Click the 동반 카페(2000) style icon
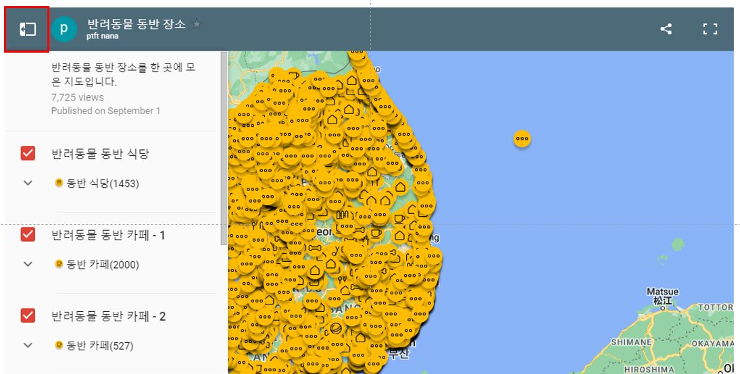 tap(59, 264)
